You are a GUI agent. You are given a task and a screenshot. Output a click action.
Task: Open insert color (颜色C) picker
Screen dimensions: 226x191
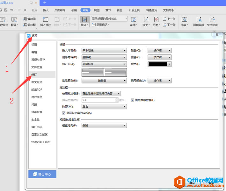tap(160, 50)
